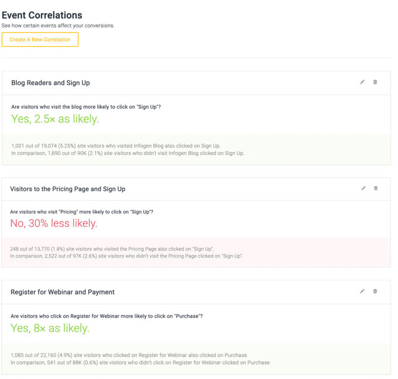398x379 pixels.
Task: Edit the Pricing Page and Sign Up correlation
Action: click(363, 188)
